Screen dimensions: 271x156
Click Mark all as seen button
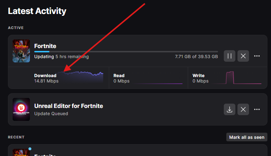click(x=246, y=137)
